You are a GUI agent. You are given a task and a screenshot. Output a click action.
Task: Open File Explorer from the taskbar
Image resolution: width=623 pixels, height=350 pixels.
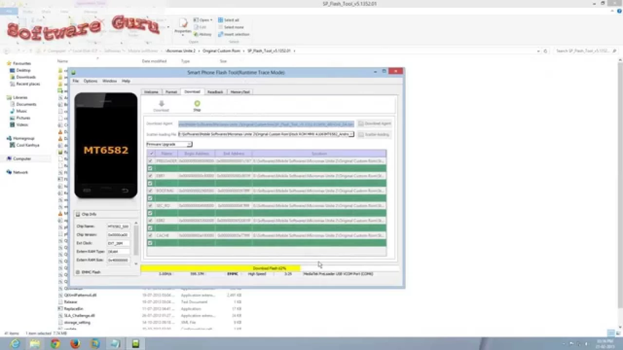(35, 344)
